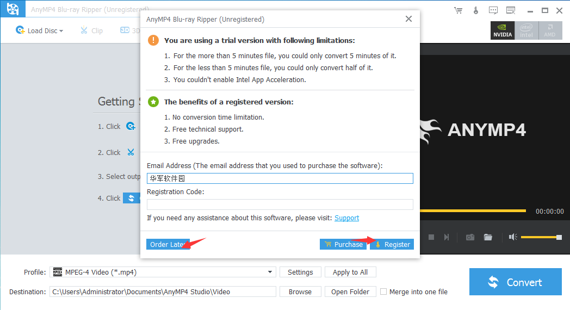Click the Purchase button

tap(344, 244)
